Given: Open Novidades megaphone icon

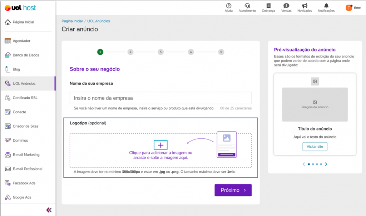Looking at the screenshot, I should (x=305, y=6).
